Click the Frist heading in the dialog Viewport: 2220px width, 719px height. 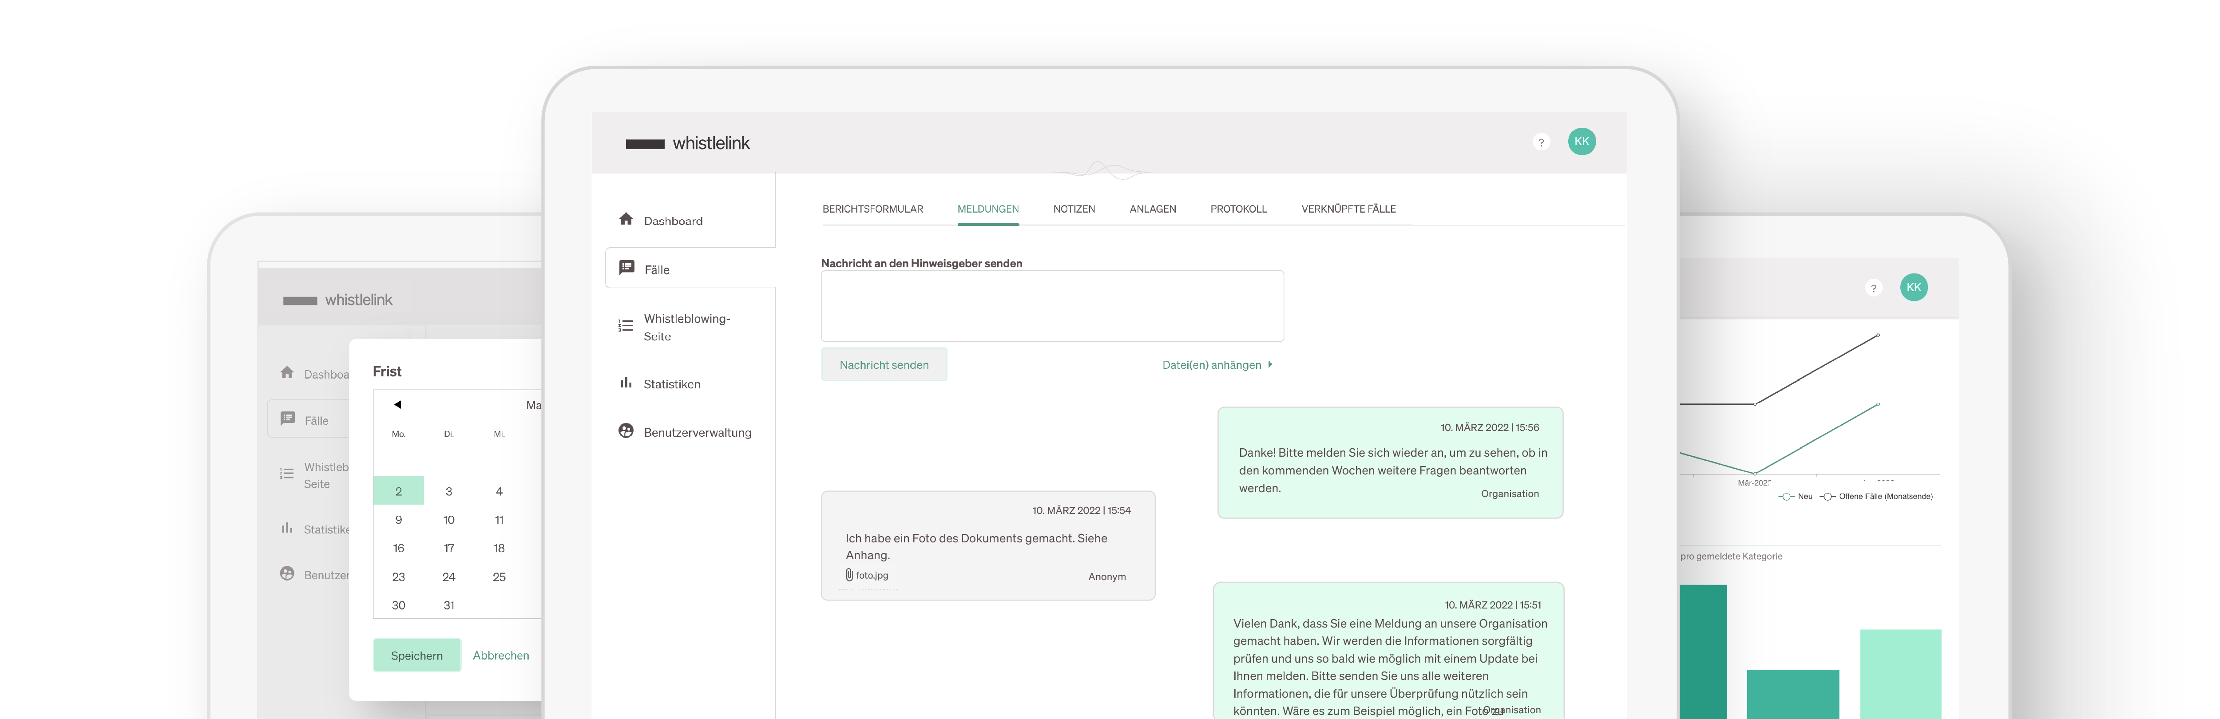coord(387,371)
